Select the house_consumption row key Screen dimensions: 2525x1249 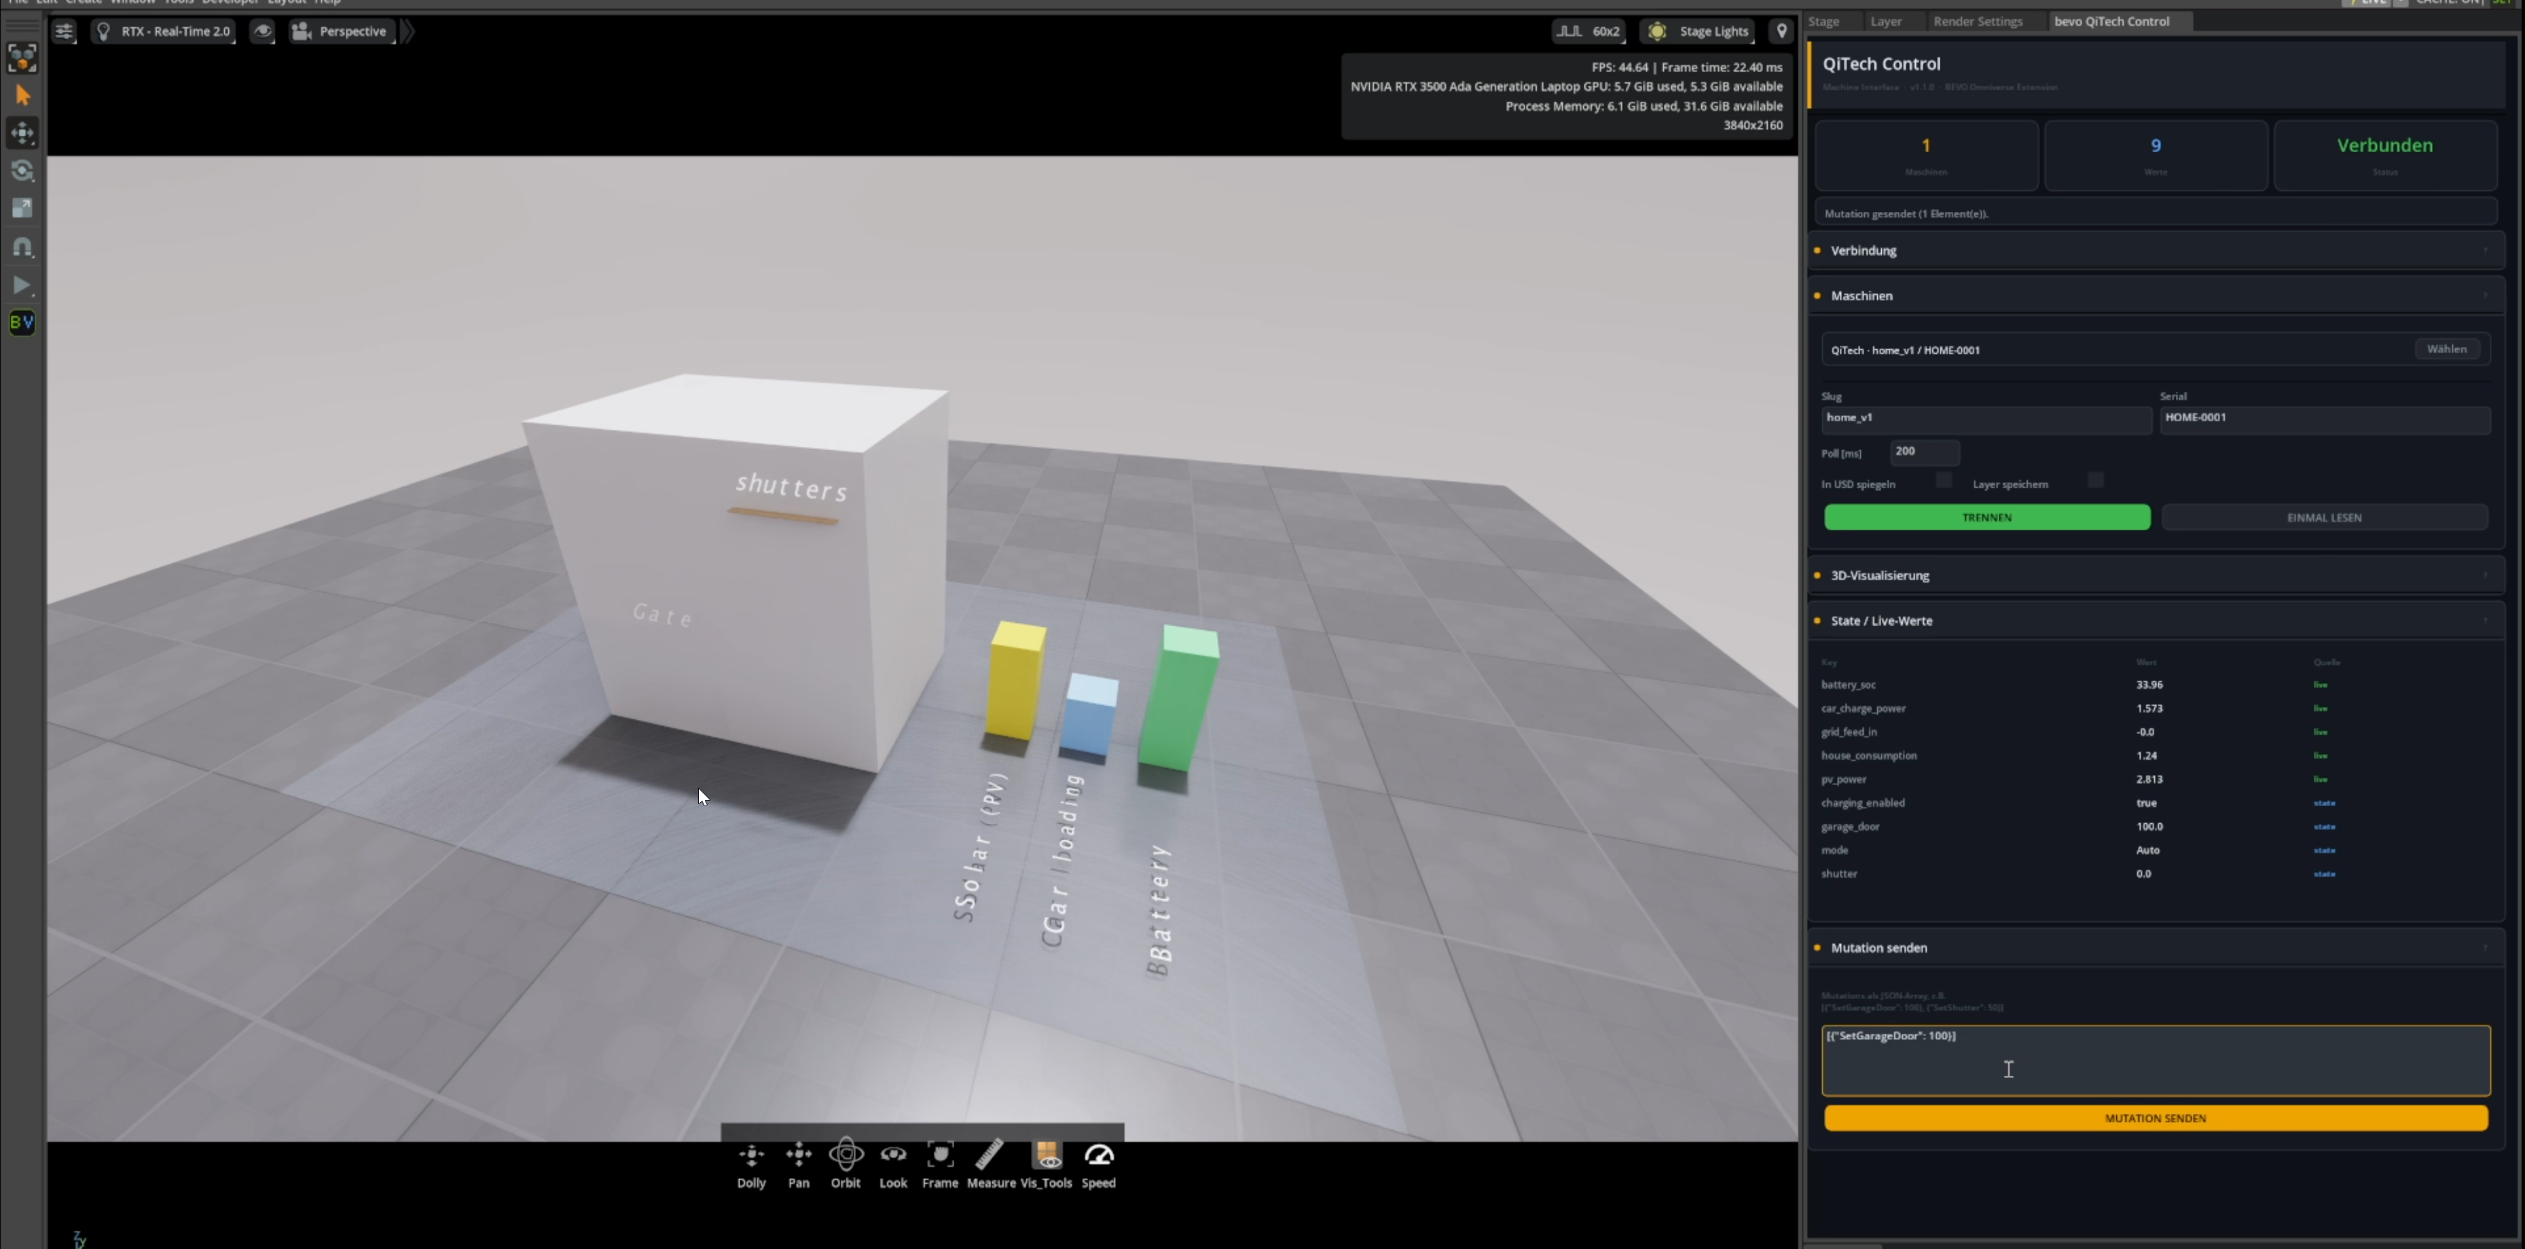[1868, 755]
